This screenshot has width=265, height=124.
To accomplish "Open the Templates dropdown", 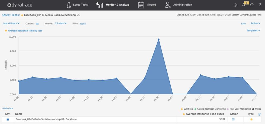I will click(x=253, y=31).
